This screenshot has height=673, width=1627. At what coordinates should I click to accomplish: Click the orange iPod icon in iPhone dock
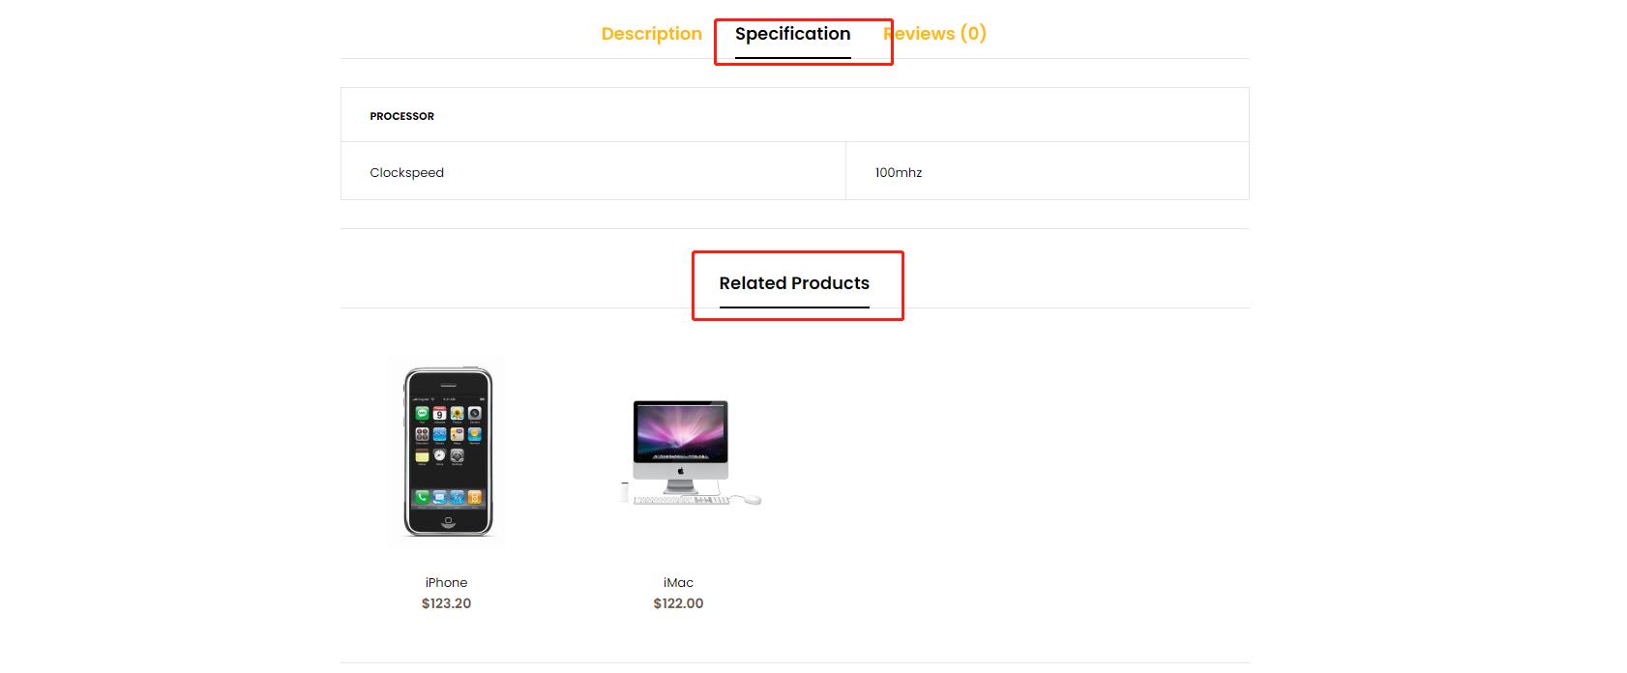[x=474, y=497]
